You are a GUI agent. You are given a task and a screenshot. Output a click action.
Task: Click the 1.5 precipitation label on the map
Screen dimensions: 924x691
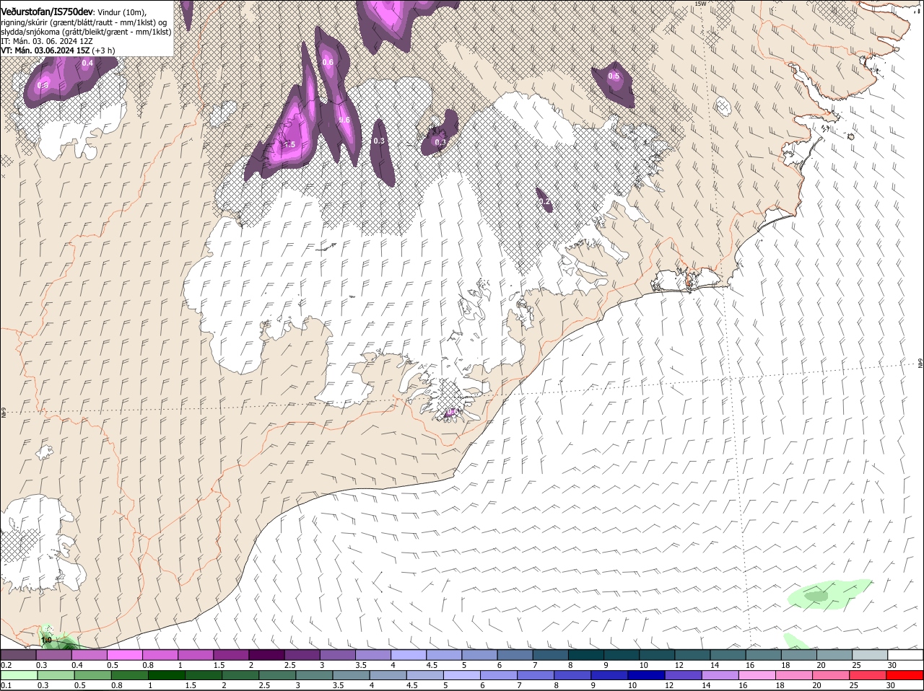(x=288, y=144)
